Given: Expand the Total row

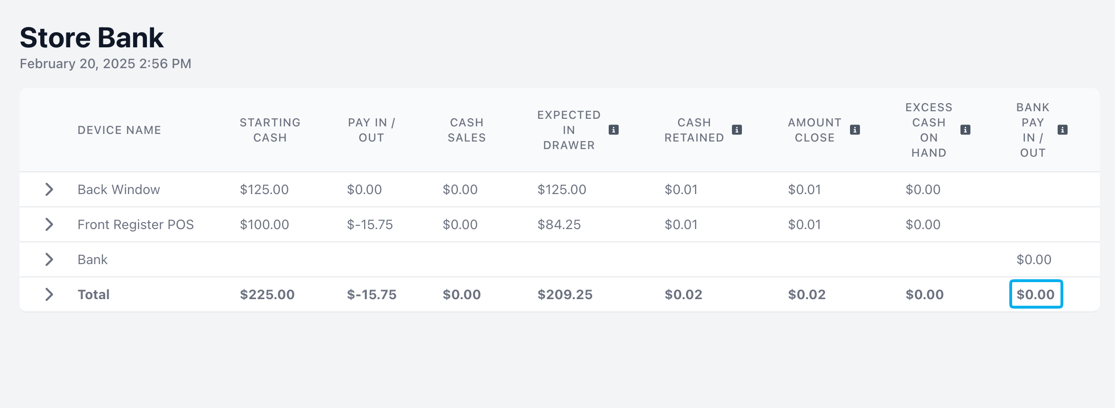Looking at the screenshot, I should 49,294.
